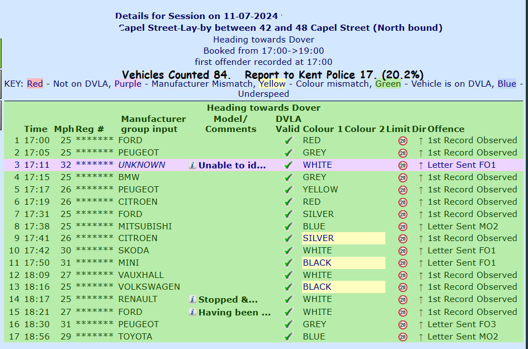Click the 20 limit sign on row 1
Screen dimensions: 528x349
(403, 141)
